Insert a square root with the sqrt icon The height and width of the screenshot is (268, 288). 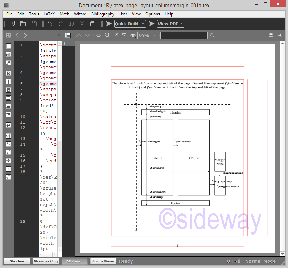(8, 177)
